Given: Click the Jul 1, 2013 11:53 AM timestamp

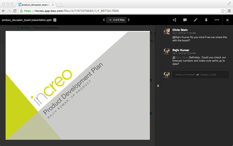Looking at the screenshot, I should 184,33.
